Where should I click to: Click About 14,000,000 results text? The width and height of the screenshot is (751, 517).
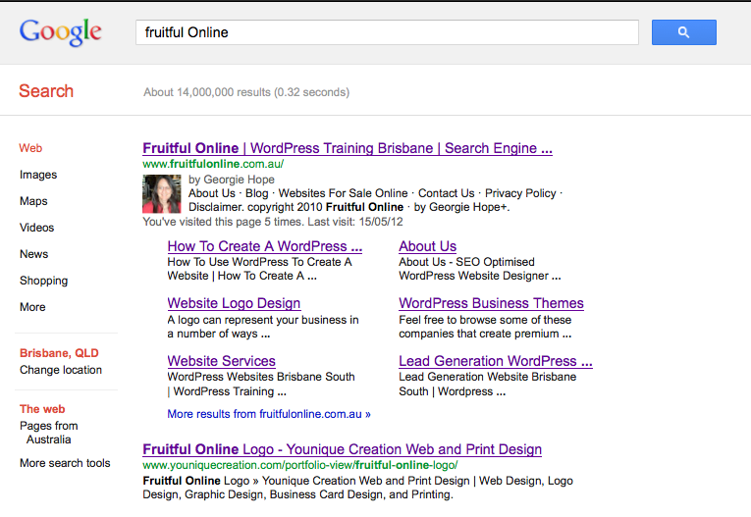click(x=246, y=92)
